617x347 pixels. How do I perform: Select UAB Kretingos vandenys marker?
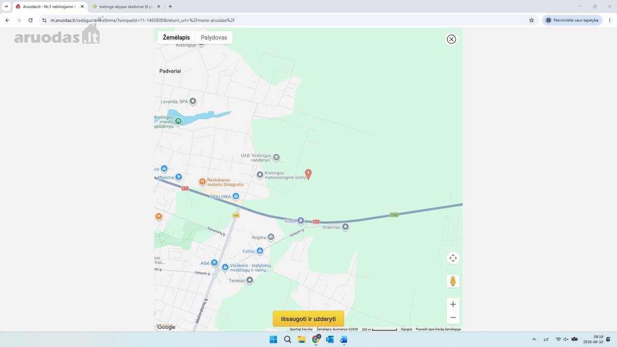[276, 157]
